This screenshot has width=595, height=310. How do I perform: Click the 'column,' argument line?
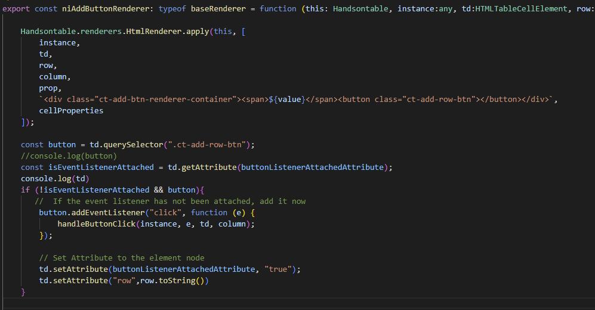(55, 77)
